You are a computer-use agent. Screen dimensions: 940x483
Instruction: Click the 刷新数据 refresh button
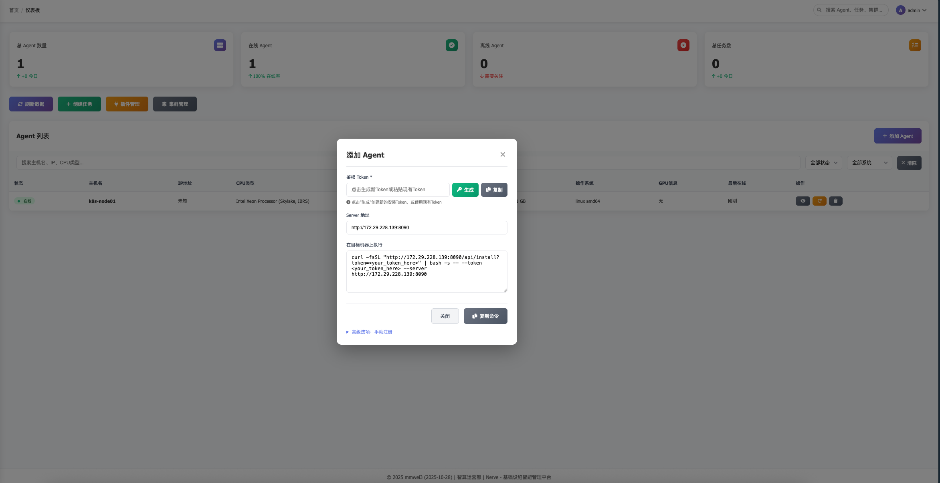point(31,104)
